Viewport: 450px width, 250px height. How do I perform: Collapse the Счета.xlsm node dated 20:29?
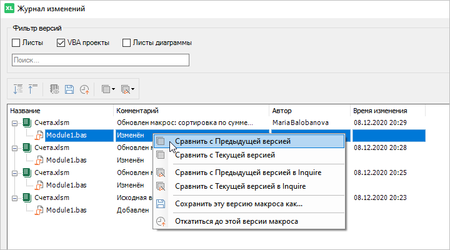[14, 123]
